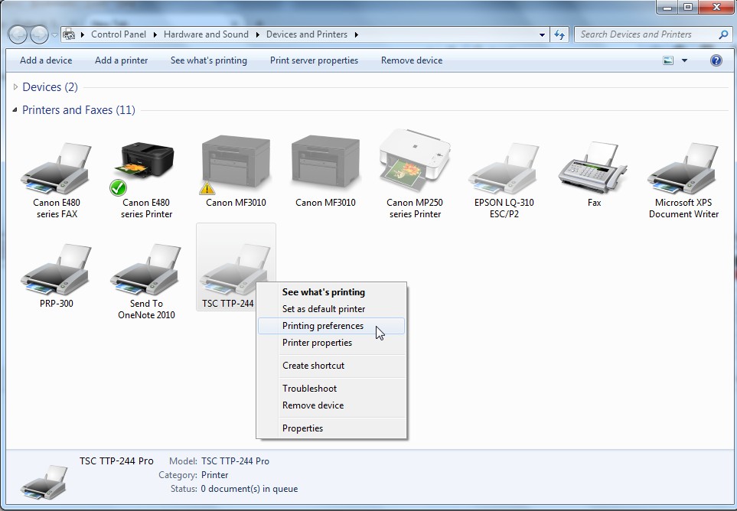Click the Search Devices and Printers field
Screen dimensions: 737x511
click(645, 34)
